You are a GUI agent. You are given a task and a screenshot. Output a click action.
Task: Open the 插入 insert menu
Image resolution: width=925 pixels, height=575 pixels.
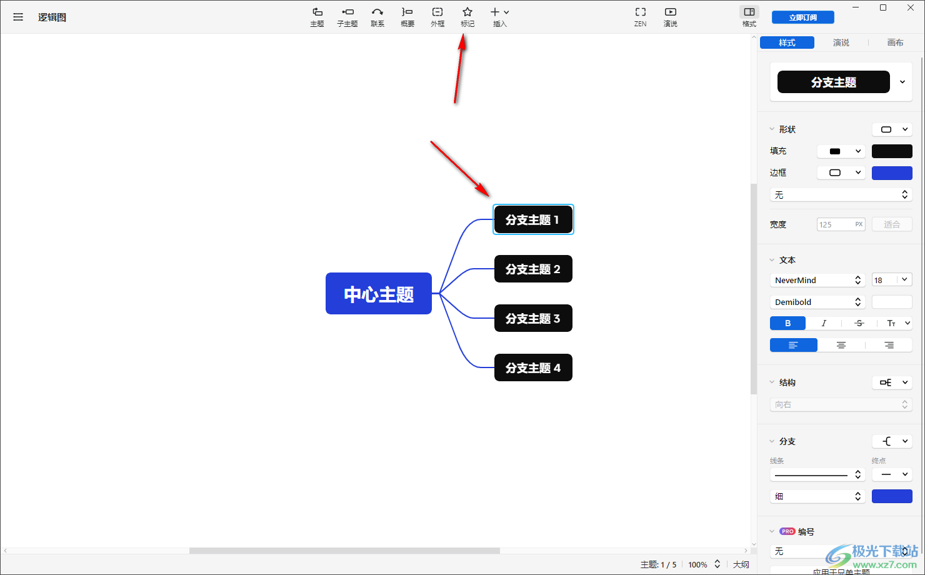point(500,17)
